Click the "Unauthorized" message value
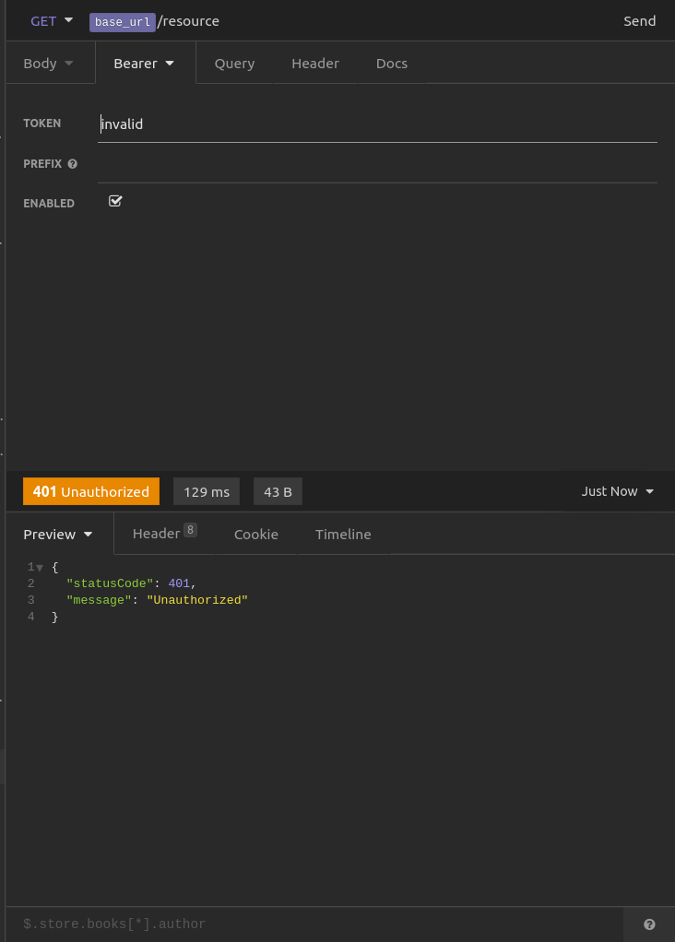675x942 pixels. [x=197, y=600]
